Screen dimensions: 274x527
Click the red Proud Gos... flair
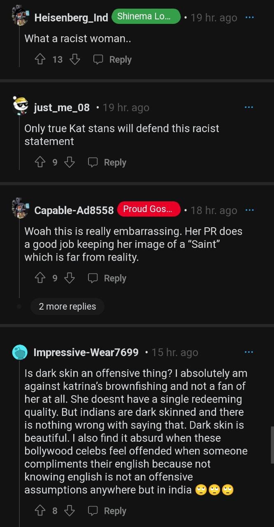pyautogui.click(x=149, y=209)
